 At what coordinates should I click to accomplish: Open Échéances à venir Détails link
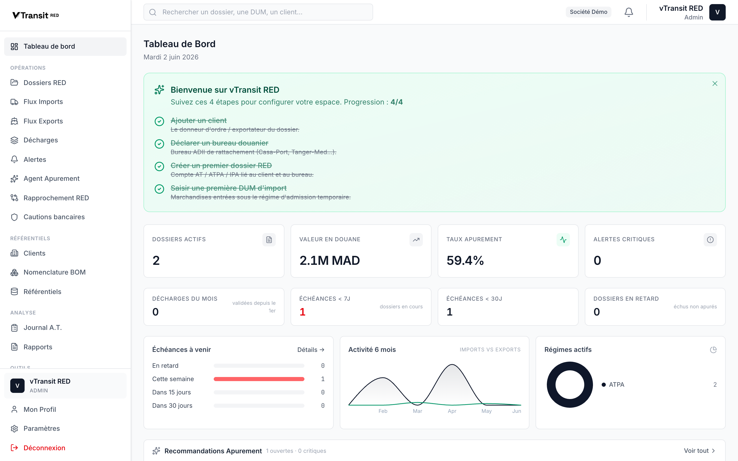tap(311, 350)
